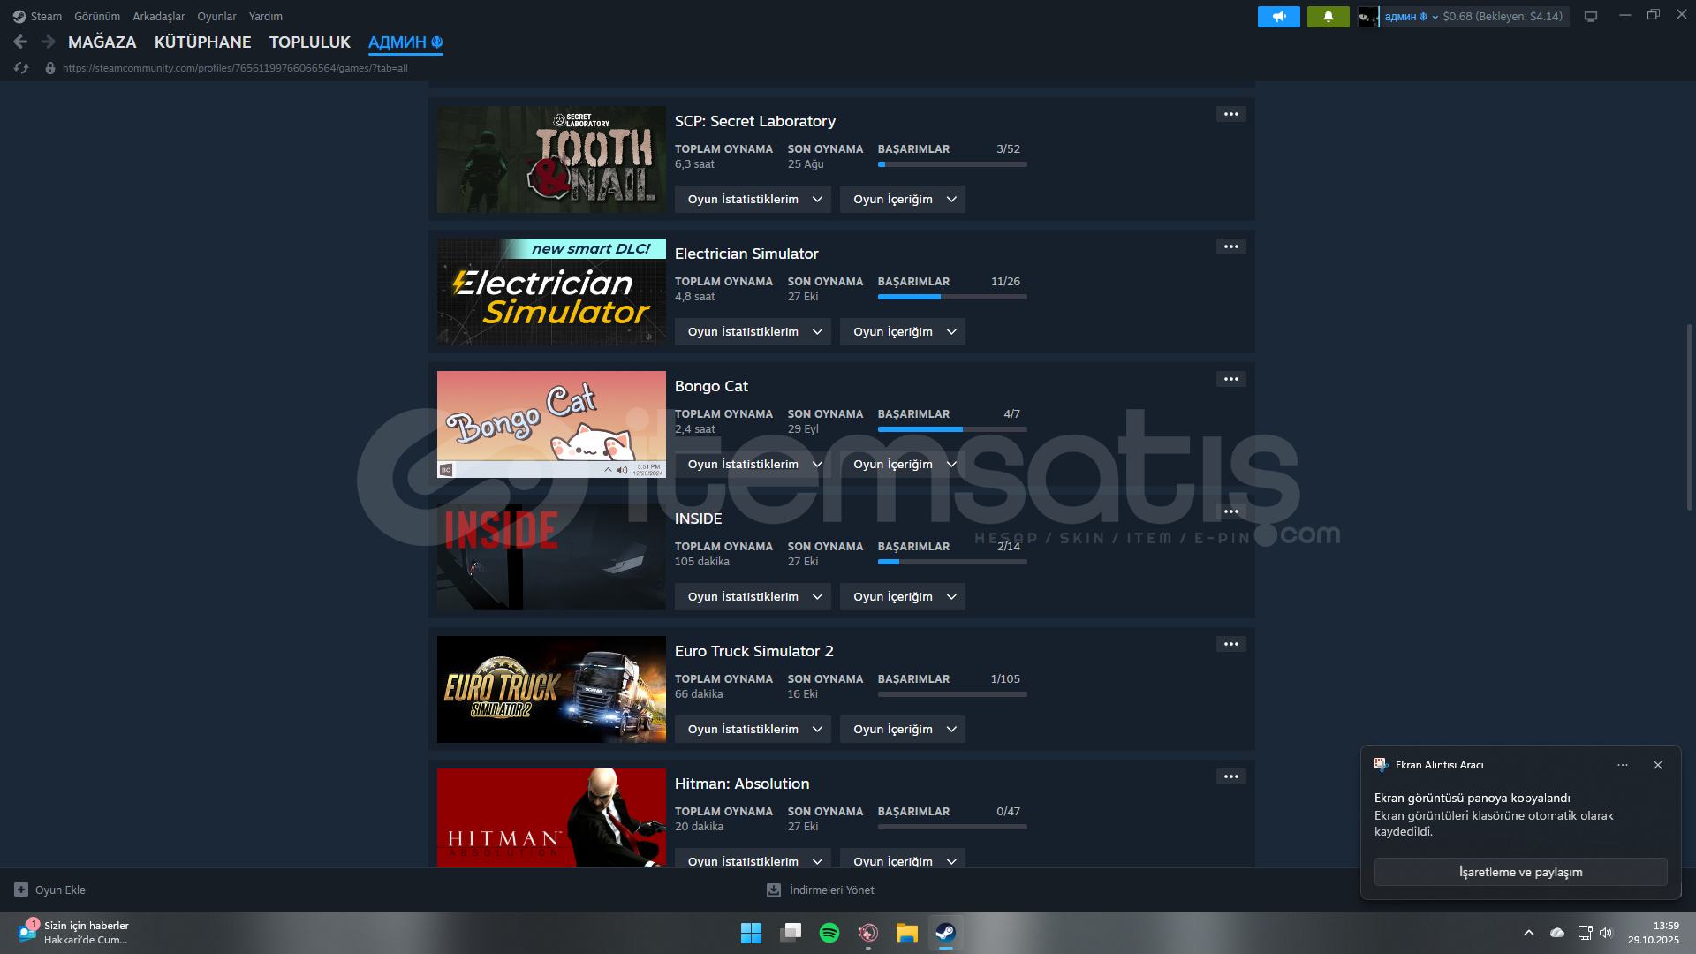Click the Euro Truck Simulator 2 thumbnail
1696x954 pixels.
click(x=551, y=689)
